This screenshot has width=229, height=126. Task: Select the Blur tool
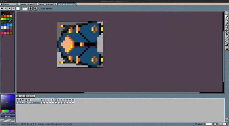[227, 49]
